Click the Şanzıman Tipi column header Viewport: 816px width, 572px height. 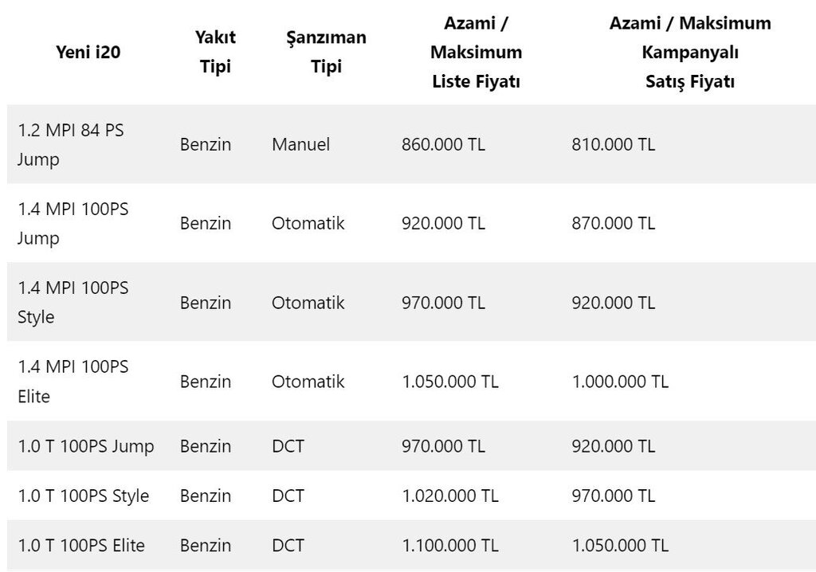point(326,52)
